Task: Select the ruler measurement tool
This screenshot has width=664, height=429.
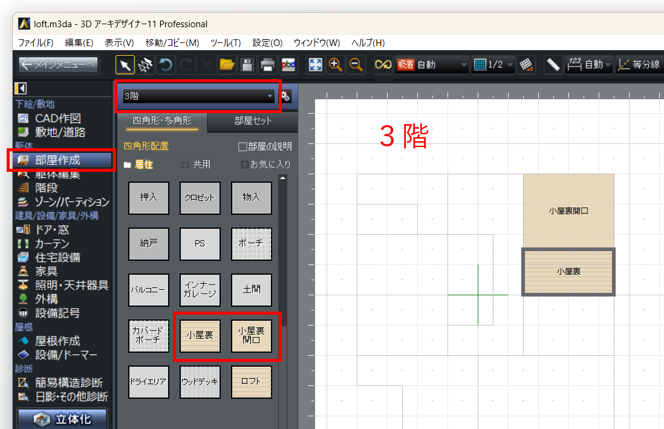Action: coord(552,65)
